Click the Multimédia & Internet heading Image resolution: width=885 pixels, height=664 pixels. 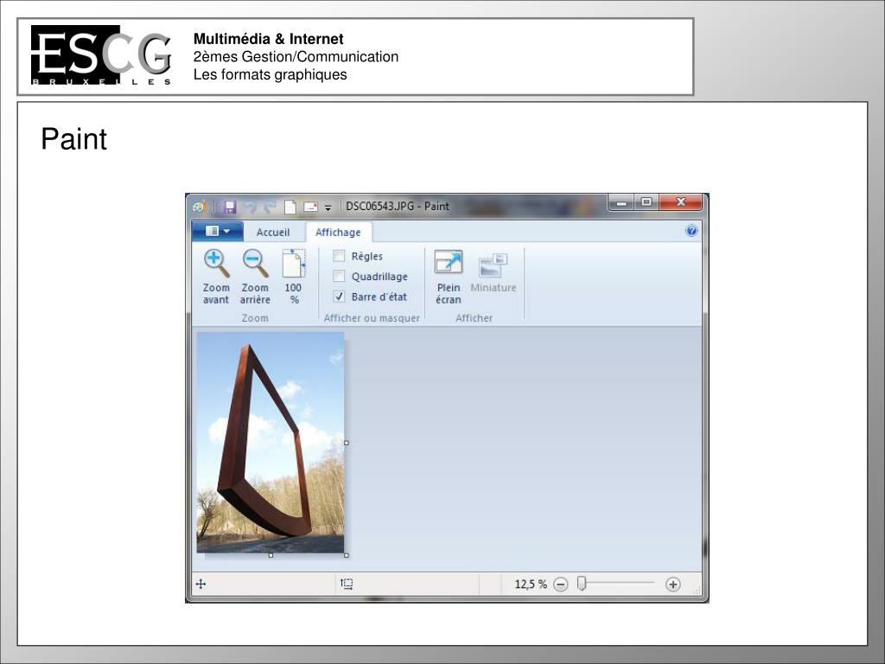(268, 39)
